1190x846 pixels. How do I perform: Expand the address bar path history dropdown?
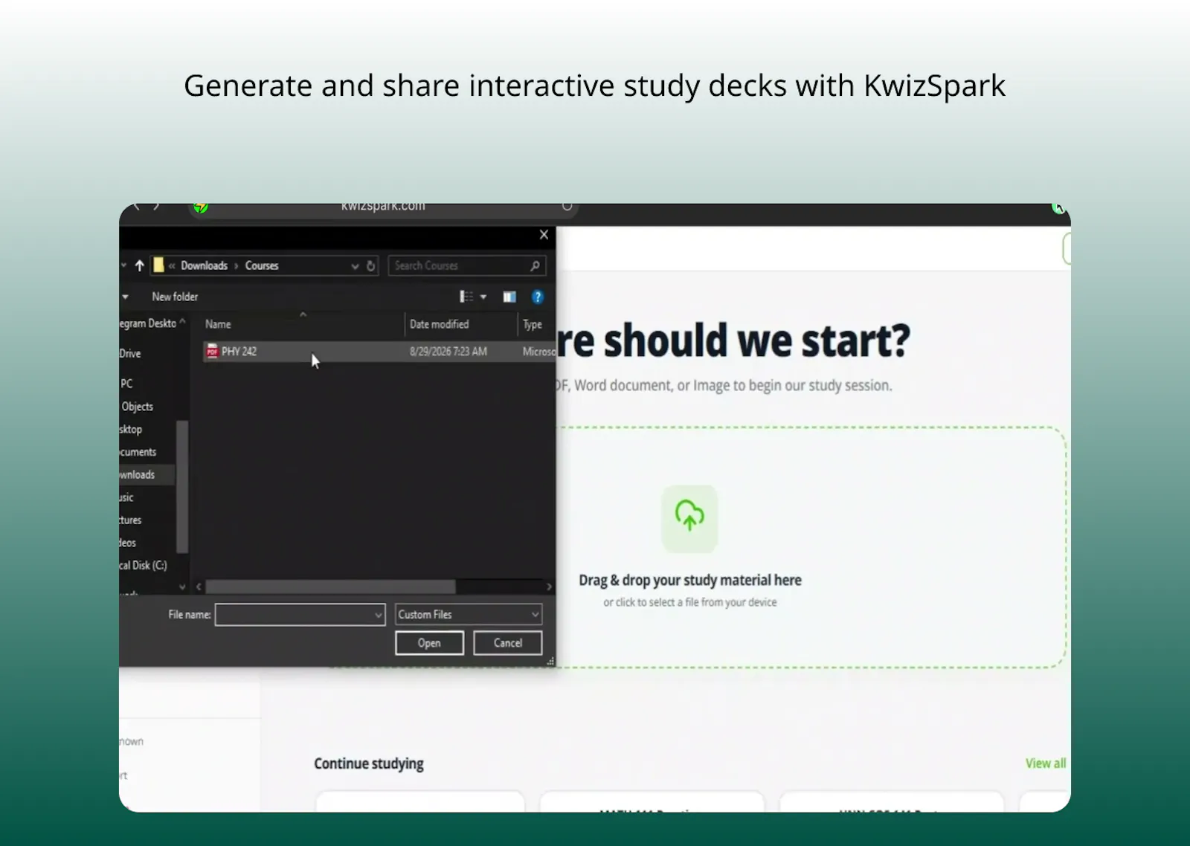pos(355,266)
